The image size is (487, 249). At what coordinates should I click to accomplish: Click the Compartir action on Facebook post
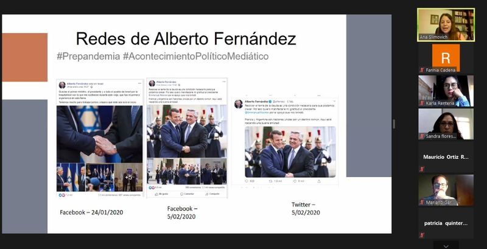click(212, 194)
